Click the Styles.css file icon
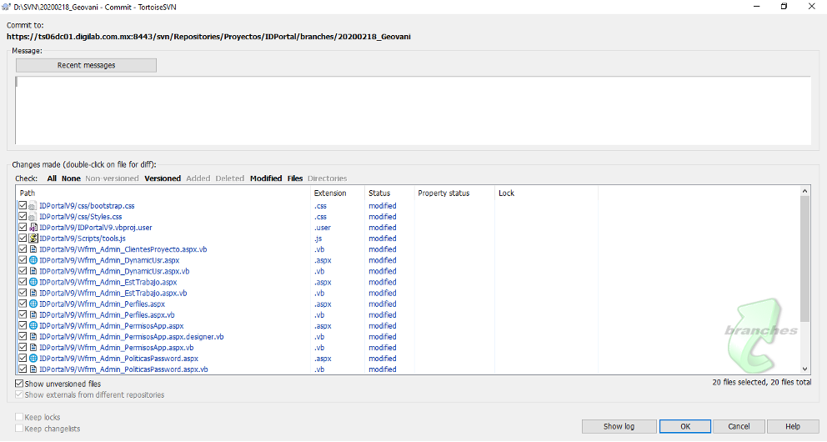Image resolution: width=827 pixels, height=442 pixels. (x=33, y=217)
